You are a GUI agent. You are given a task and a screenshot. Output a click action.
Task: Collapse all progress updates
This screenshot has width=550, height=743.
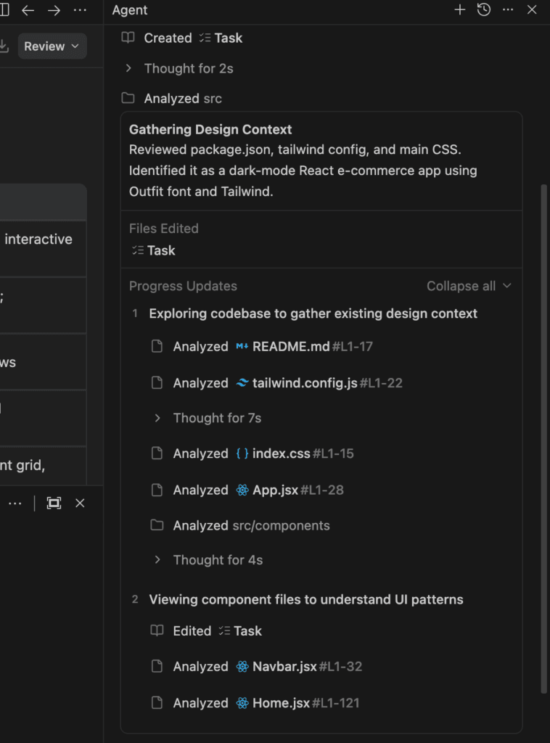(469, 286)
